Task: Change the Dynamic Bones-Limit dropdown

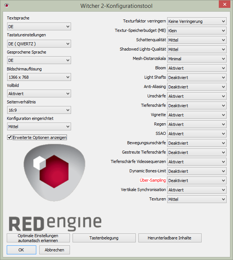Action: click(x=197, y=171)
